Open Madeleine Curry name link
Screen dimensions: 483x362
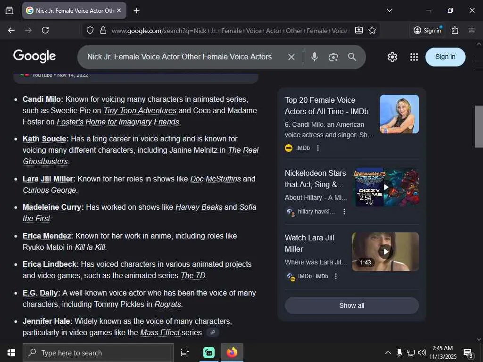pos(53,207)
